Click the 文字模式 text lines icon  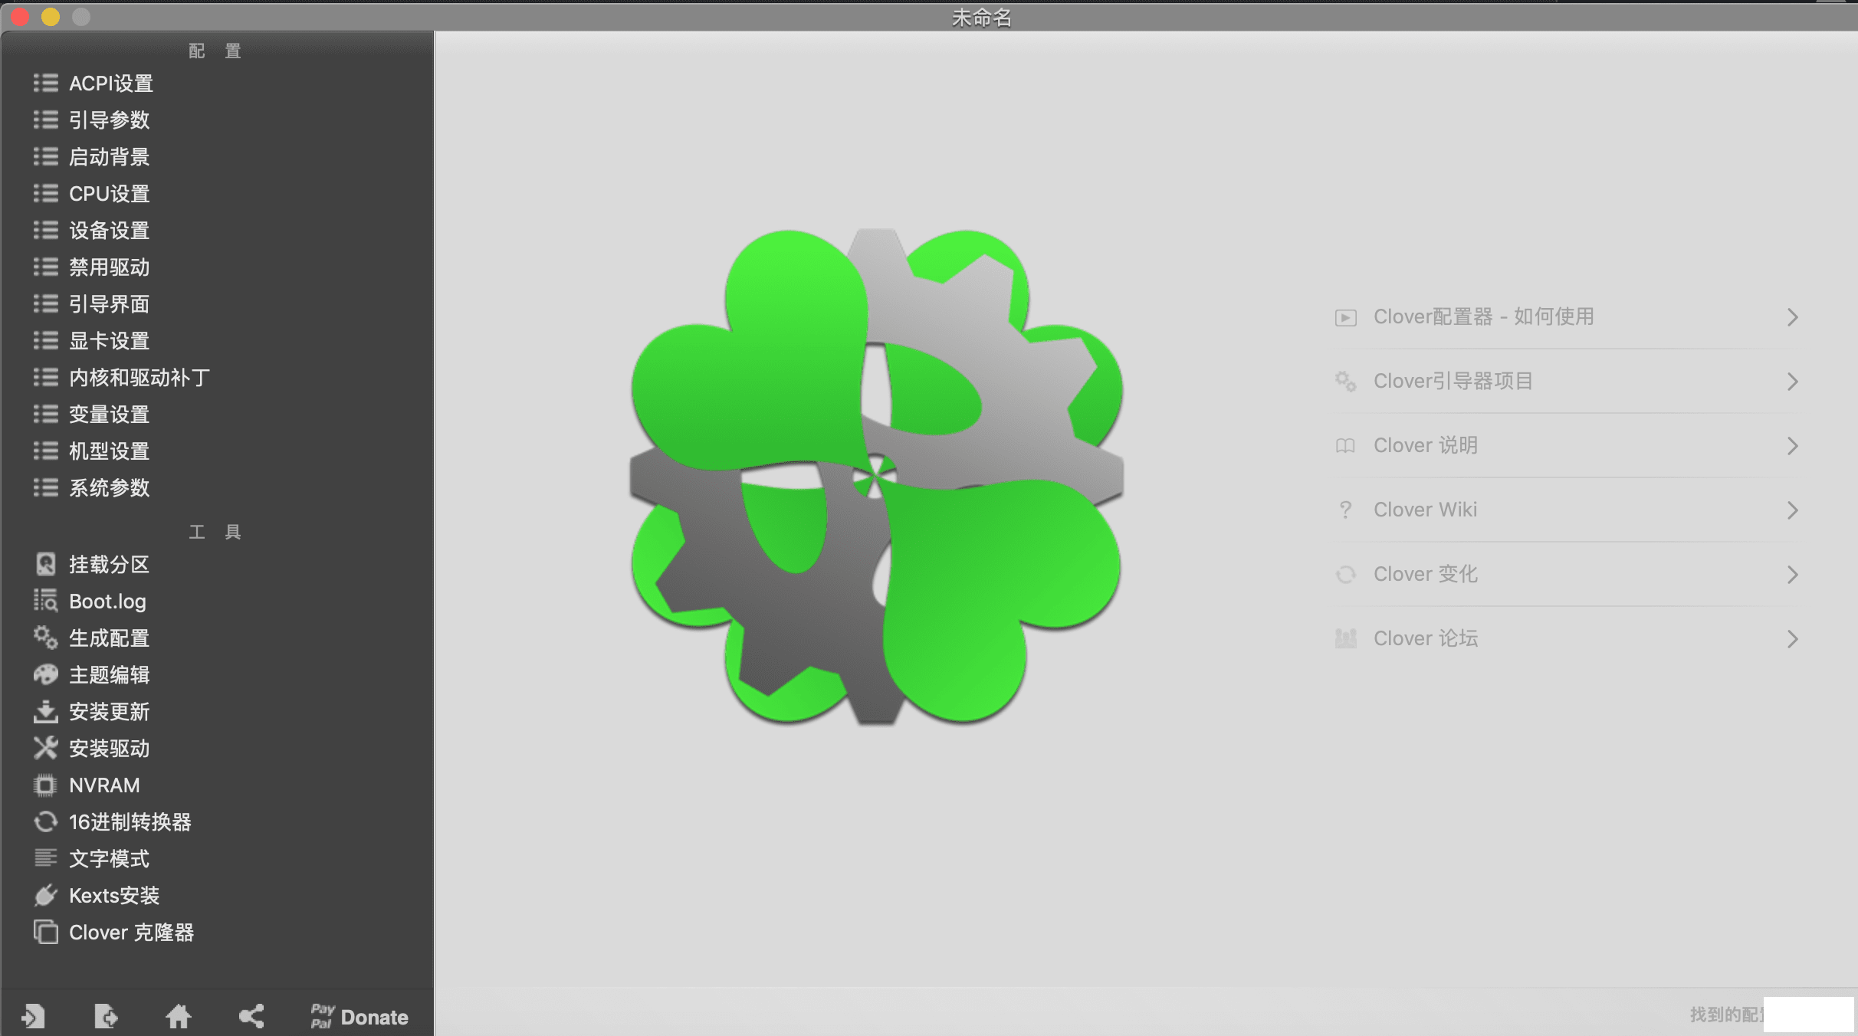pyautogui.click(x=46, y=859)
